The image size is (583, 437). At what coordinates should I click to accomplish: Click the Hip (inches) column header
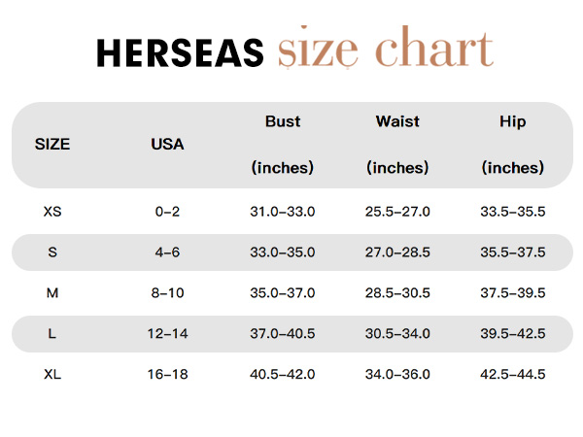coord(513,145)
